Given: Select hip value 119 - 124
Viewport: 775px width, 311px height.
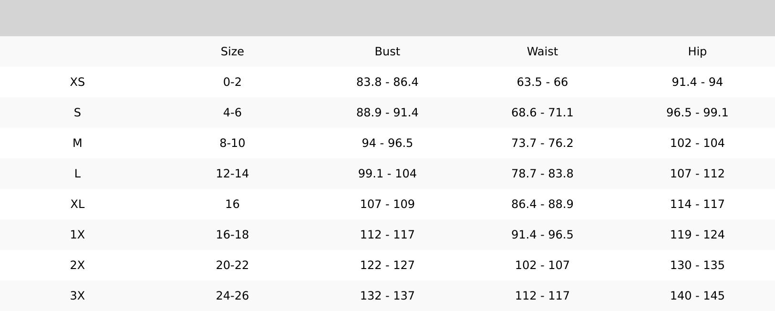Looking at the screenshot, I should pos(697,235).
